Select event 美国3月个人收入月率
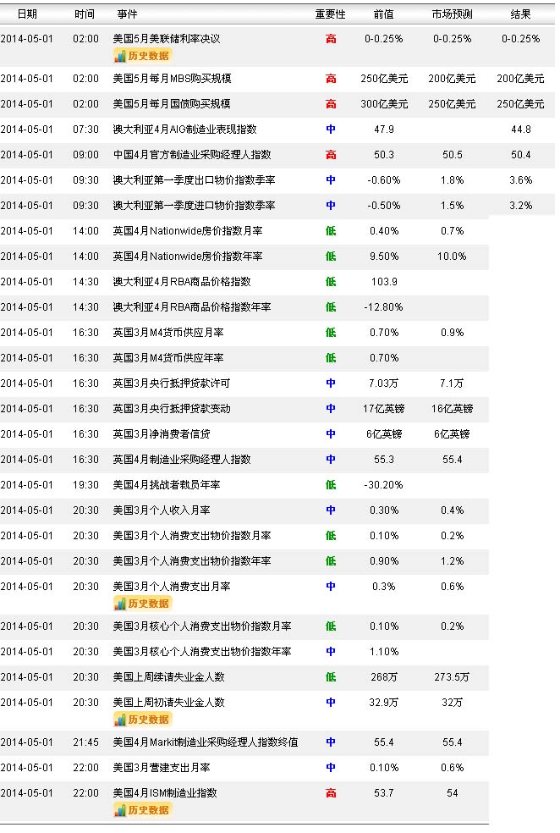 [162, 510]
